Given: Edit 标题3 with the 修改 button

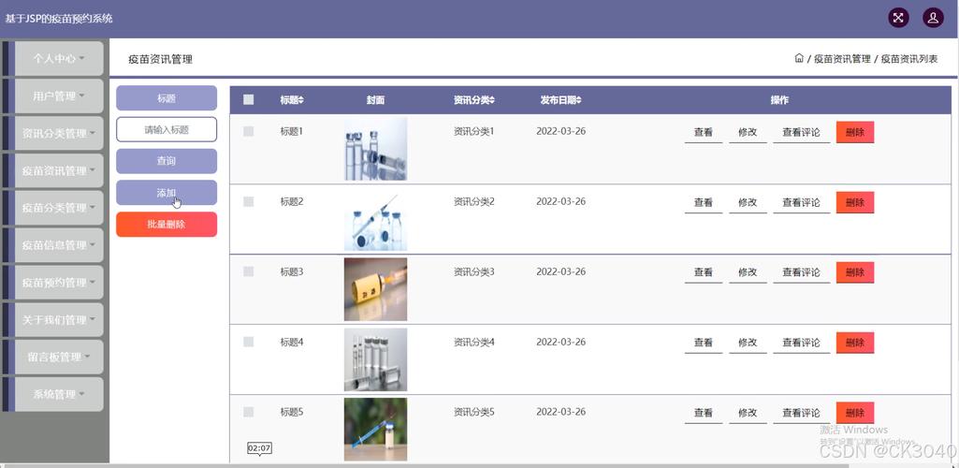Looking at the screenshot, I should pos(748,273).
